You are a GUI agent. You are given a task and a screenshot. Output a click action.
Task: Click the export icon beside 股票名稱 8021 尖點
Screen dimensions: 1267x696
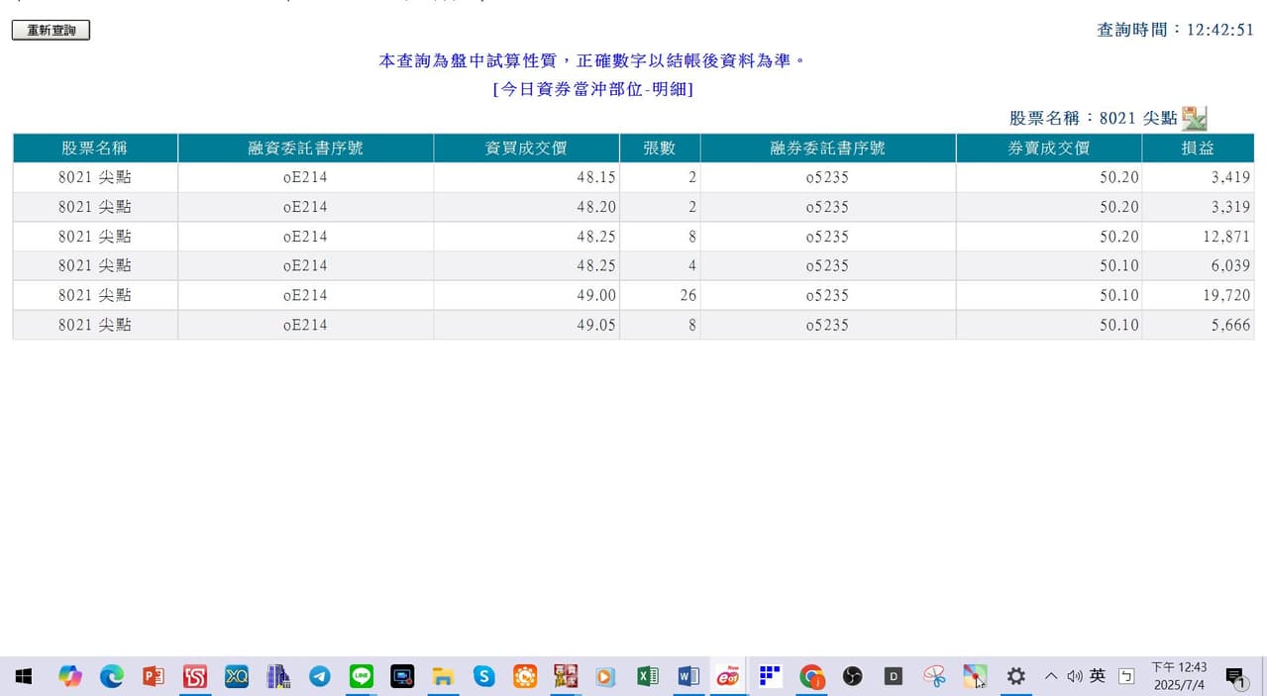(x=1195, y=118)
